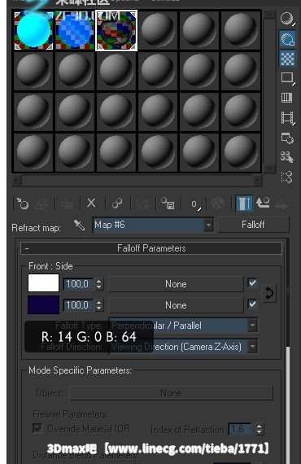Click the Select by Material icon
The image size is (301, 464).
click(287, 157)
